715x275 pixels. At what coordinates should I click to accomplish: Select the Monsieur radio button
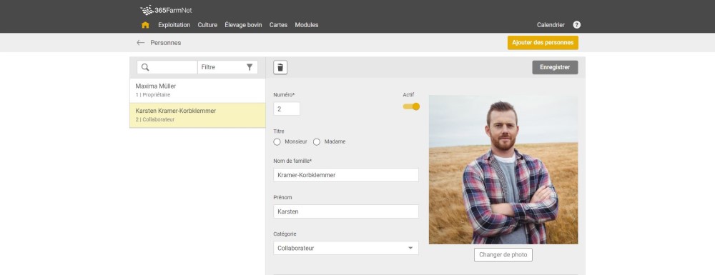(277, 142)
